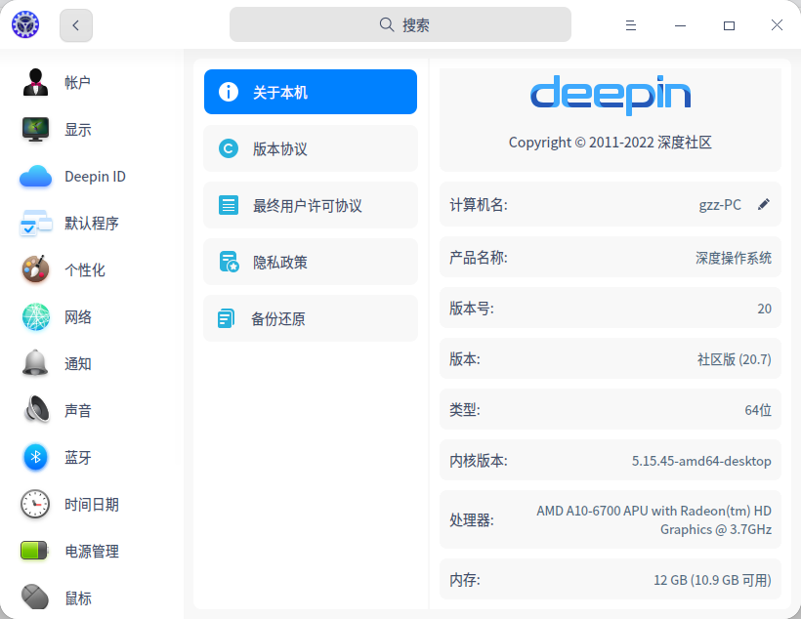
Task: Open the hamburger main menu
Action: 631,25
